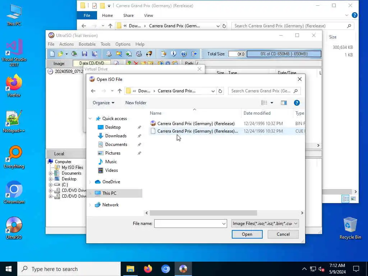This screenshot has height=276, width=368.
Task: Click the horizontal scrollbar in file list
Action: pyautogui.click(x=203, y=213)
